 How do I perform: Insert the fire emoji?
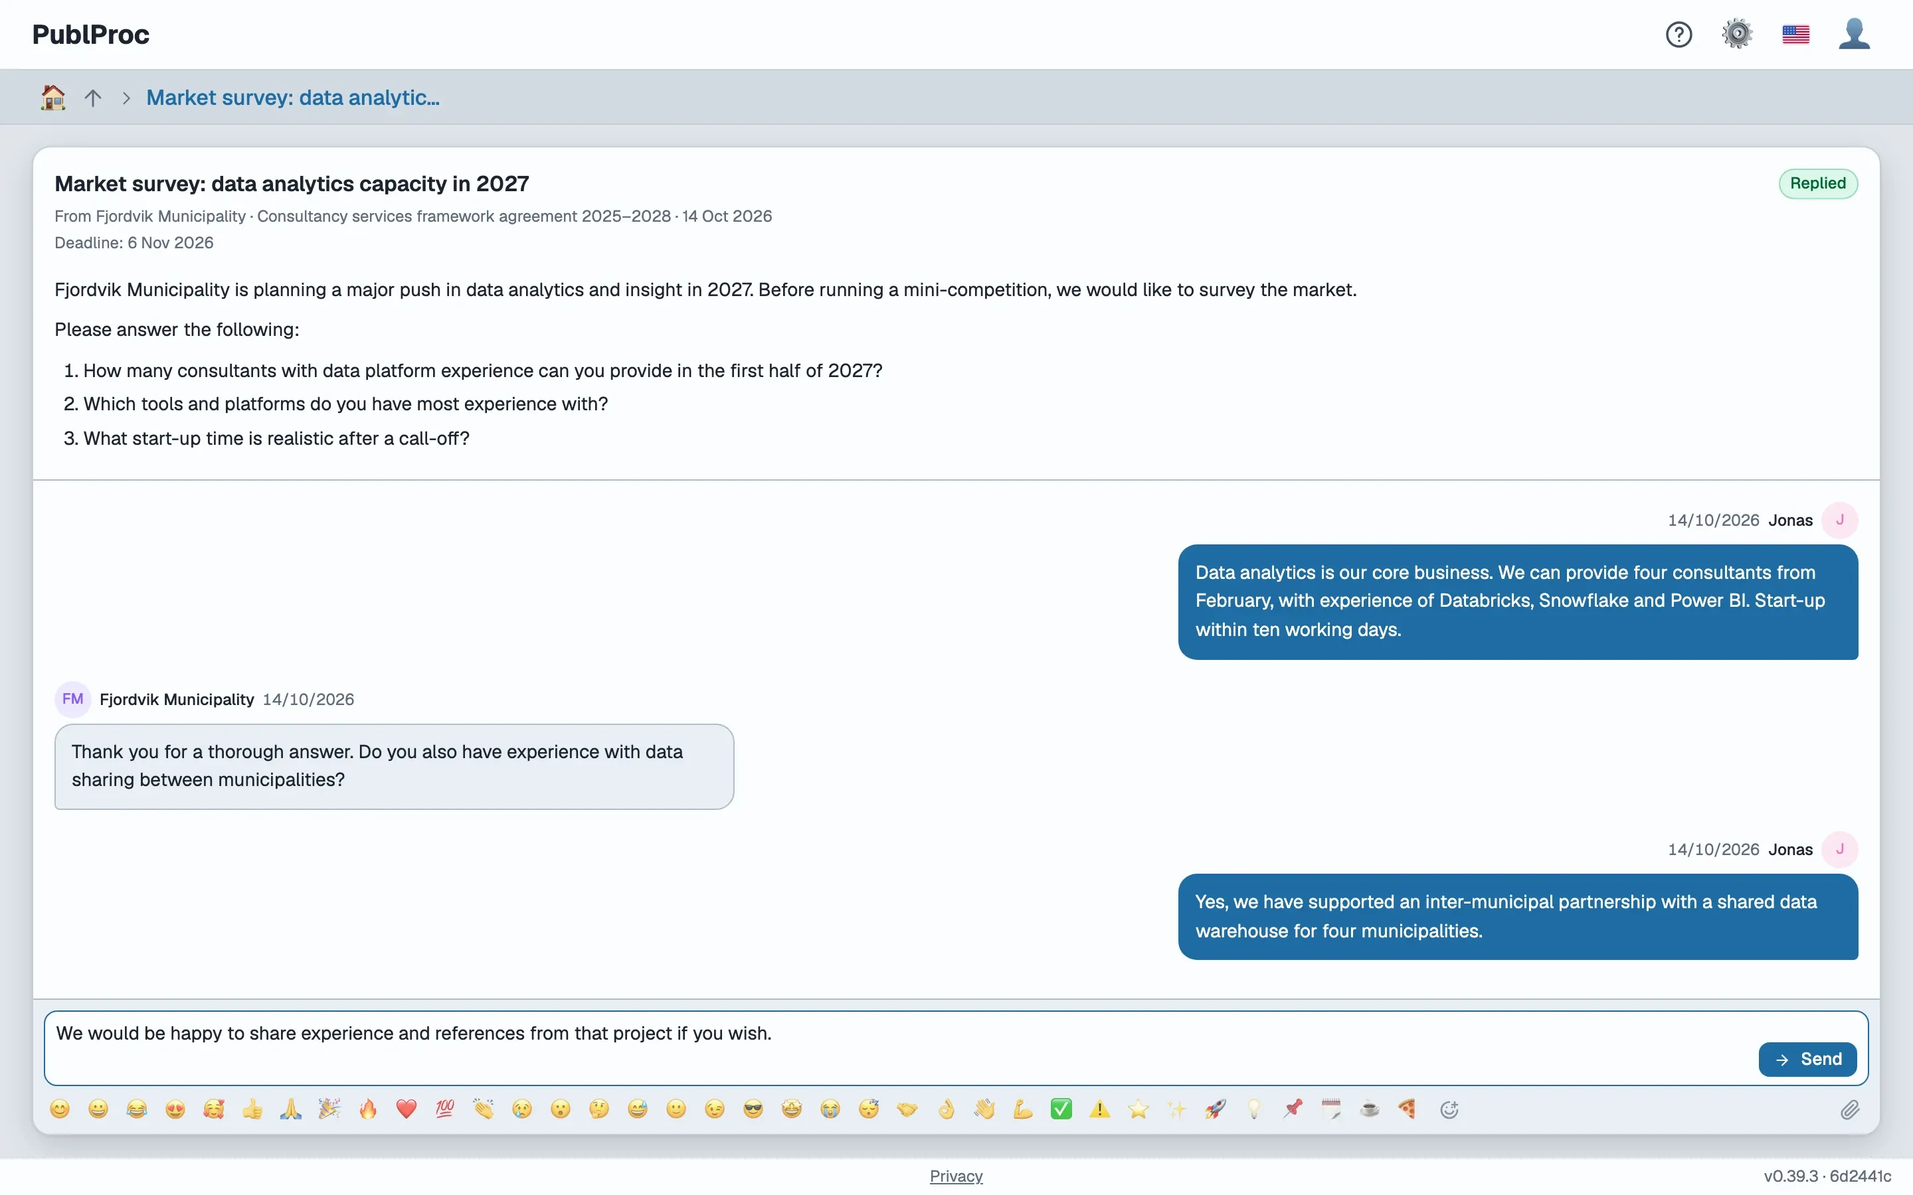point(367,1109)
